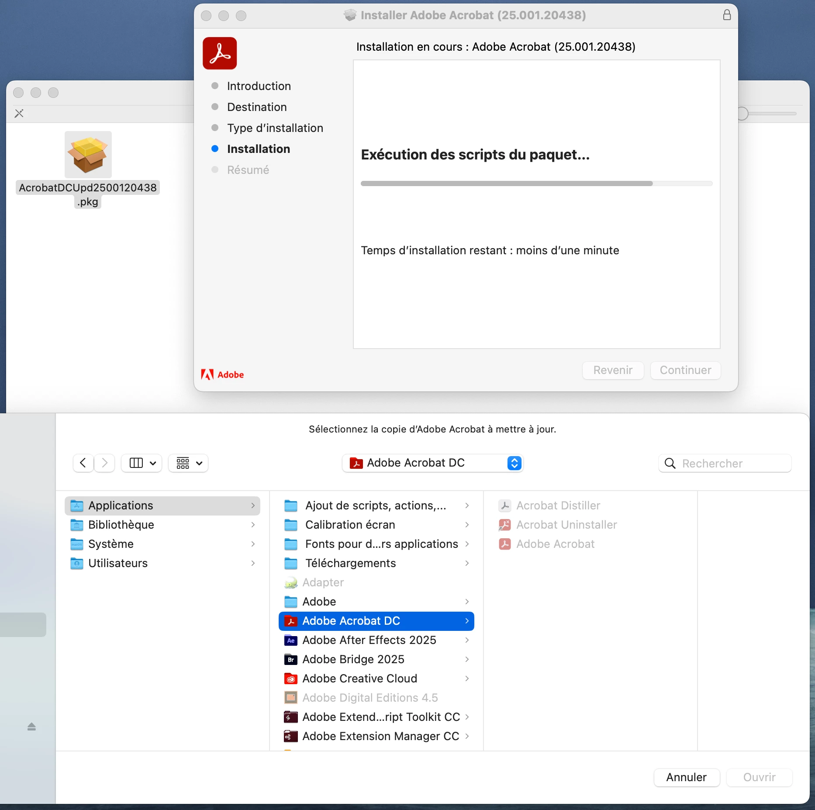The width and height of the screenshot is (815, 810).
Task: Open the Adobe Acrobat DC path popup
Action: pyautogui.click(x=433, y=463)
